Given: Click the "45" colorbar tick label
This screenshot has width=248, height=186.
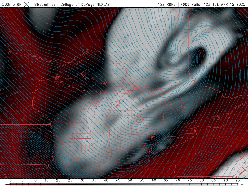Looking at the screenshot, I should coord(118,180).
